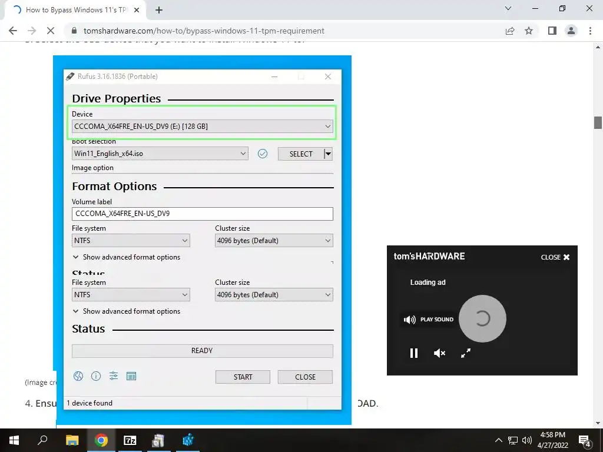The image size is (603, 452).
Task: Bookmark this page with the star icon
Action: (x=529, y=31)
